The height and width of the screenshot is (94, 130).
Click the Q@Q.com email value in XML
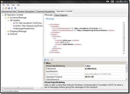tap(67, 40)
